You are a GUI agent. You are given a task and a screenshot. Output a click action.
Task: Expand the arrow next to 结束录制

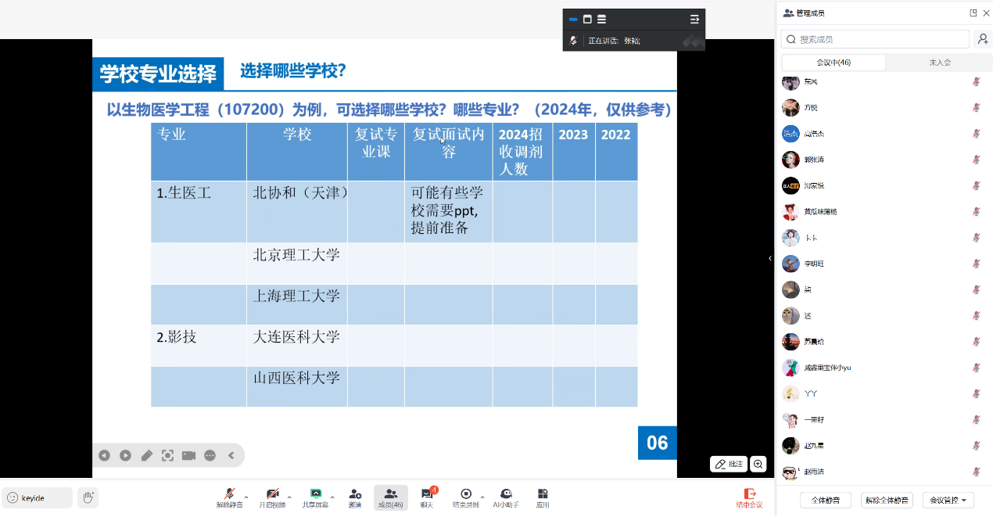click(x=482, y=497)
